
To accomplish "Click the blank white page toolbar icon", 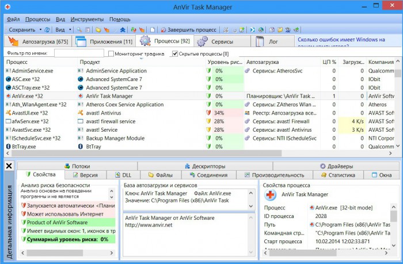I will coord(153,30).
